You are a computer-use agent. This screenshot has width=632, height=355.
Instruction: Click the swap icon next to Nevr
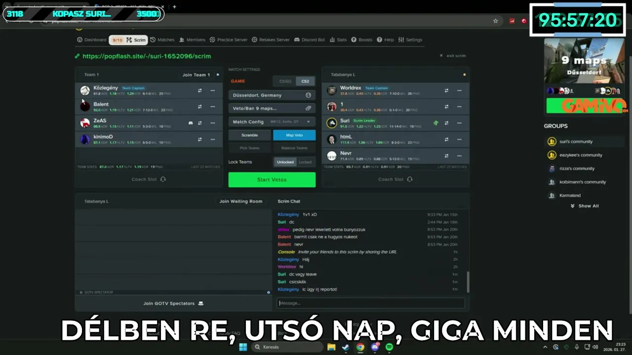pos(446,156)
